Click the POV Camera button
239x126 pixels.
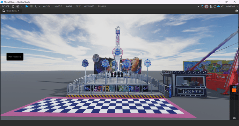coord(15,56)
